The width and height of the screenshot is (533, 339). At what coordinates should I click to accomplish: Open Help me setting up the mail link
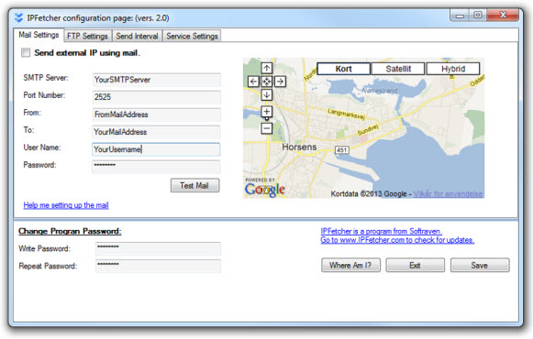point(66,205)
